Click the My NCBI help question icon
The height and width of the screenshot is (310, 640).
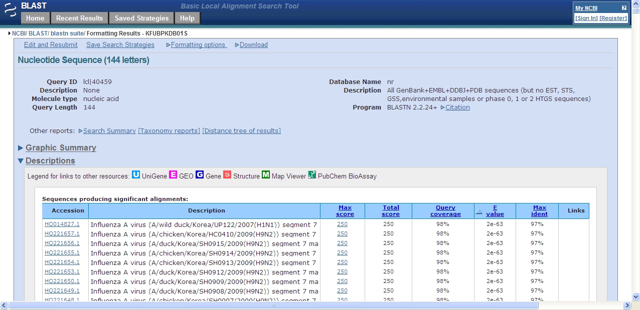(624, 8)
